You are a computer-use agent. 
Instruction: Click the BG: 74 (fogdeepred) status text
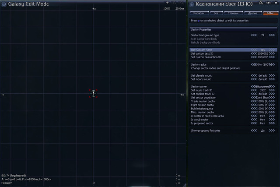pyautogui.click(x=14, y=176)
